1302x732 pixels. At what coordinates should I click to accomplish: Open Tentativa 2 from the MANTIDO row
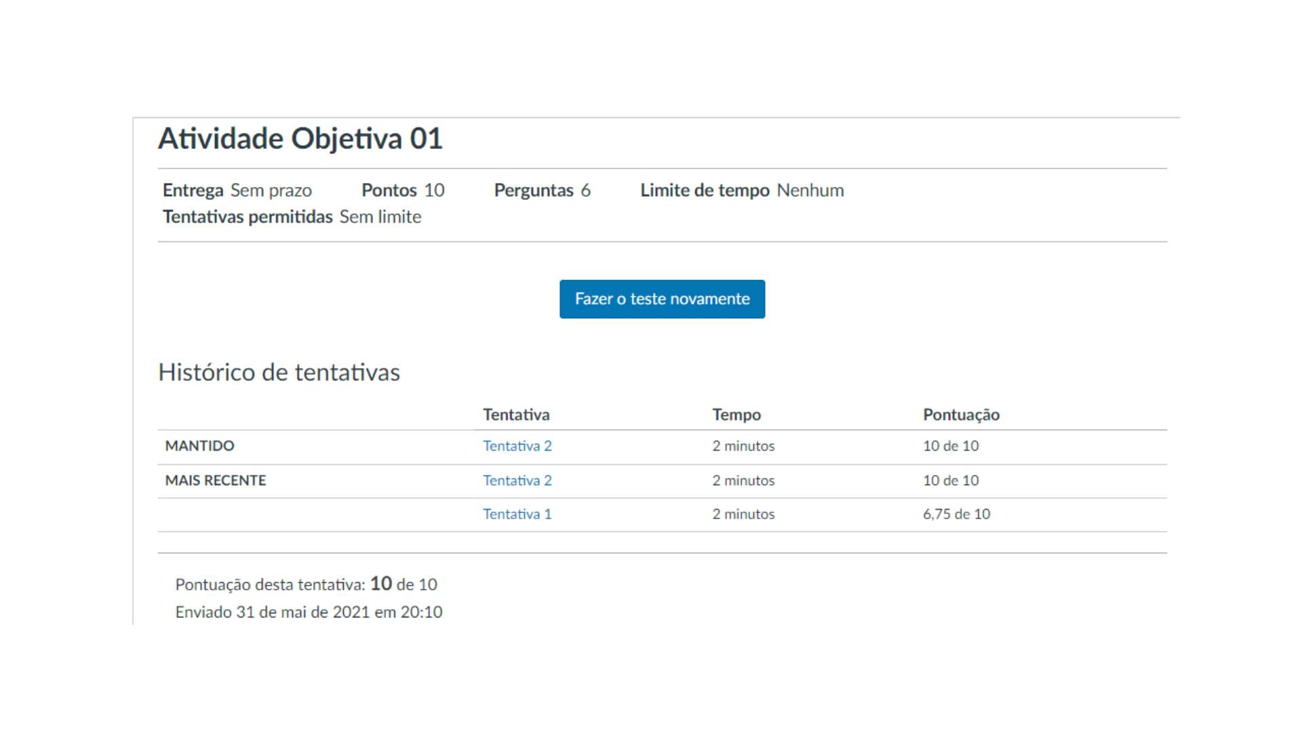(x=517, y=445)
